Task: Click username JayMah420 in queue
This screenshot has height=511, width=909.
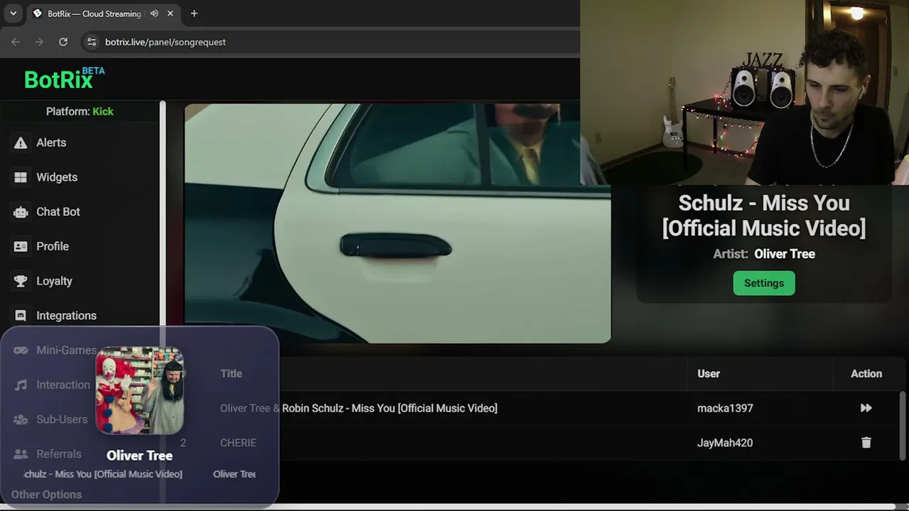Action: coord(725,443)
